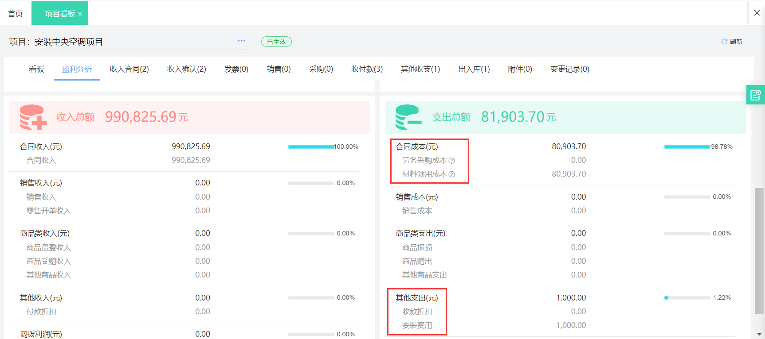Screen dimensions: 765x339
Task: Click the three-dots icon in project field
Action: 241,41
